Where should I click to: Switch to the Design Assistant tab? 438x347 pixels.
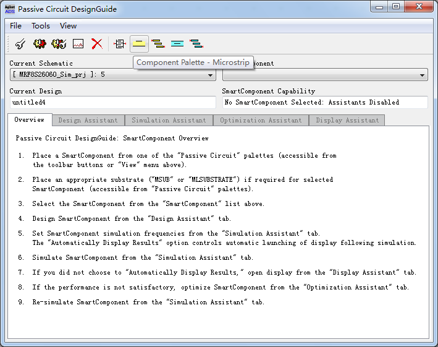pos(88,120)
